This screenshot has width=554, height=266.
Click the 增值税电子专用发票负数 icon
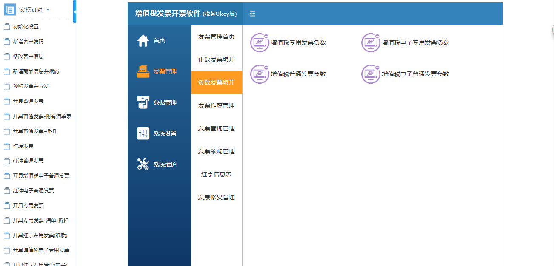click(x=371, y=42)
